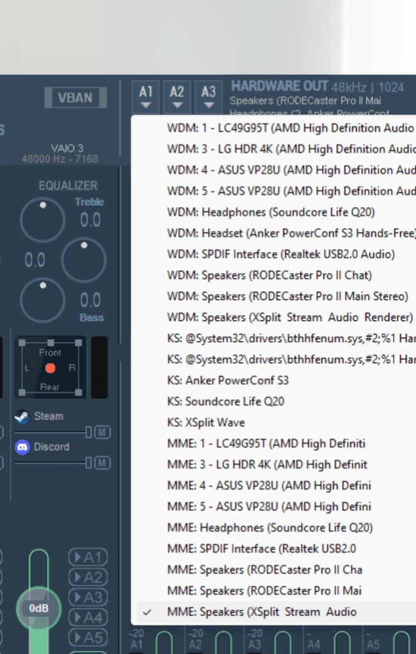This screenshot has width=416, height=654.
Task: Toggle the A4 bus routing button
Action: [x=88, y=618]
